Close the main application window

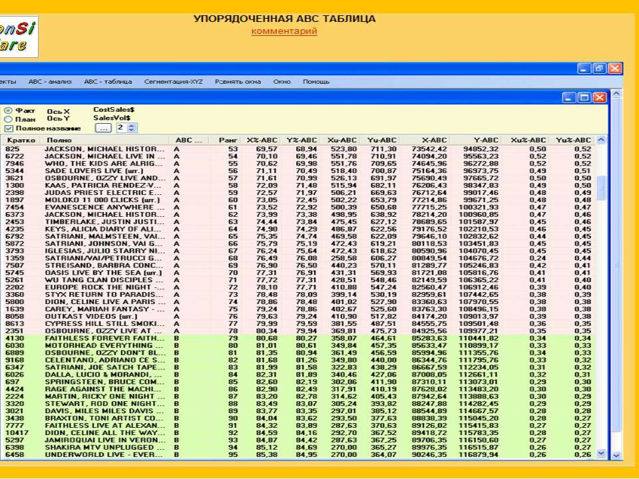pyautogui.click(x=615, y=69)
